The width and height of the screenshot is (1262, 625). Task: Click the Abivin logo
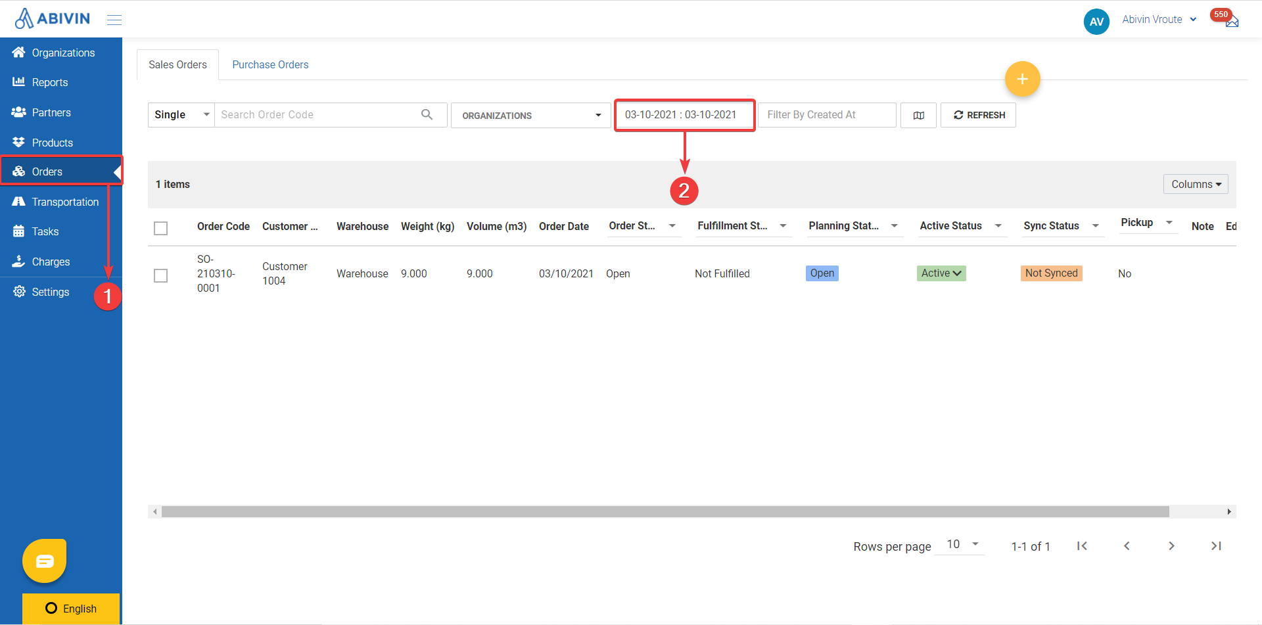coord(52,18)
